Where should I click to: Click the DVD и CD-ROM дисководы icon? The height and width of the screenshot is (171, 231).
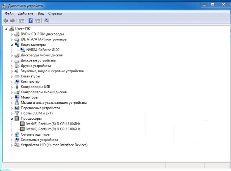17,34
